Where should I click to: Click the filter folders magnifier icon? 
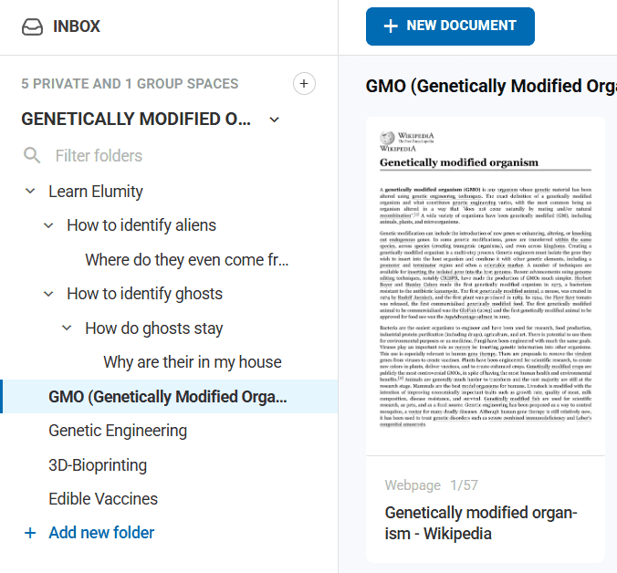pyautogui.click(x=32, y=156)
